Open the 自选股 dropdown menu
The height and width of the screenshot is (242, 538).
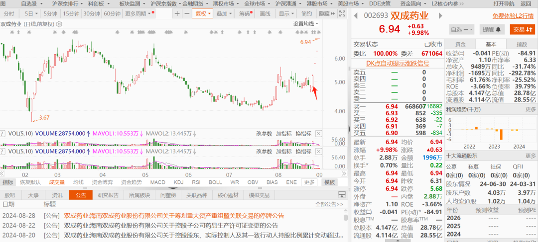click(x=32, y=4)
